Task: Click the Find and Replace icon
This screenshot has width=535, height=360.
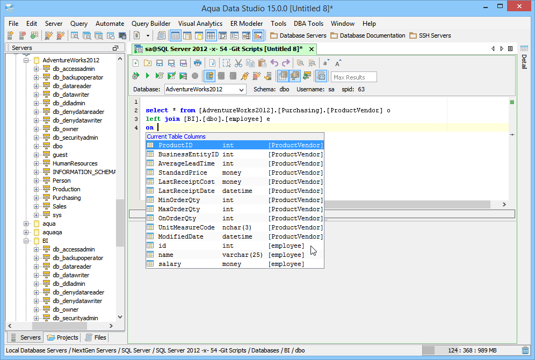Action: tap(312, 63)
